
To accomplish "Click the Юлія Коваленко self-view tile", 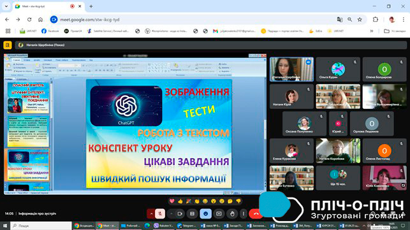I will click(384, 178).
